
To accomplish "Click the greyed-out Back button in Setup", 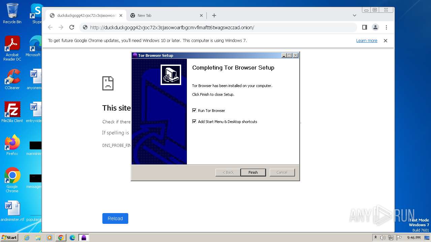I will pos(228,172).
